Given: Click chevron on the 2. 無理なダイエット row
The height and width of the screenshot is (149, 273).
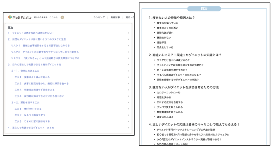Looking at the screenshot, I should tap(128, 39).
